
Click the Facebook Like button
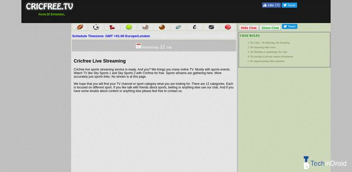(271, 5)
